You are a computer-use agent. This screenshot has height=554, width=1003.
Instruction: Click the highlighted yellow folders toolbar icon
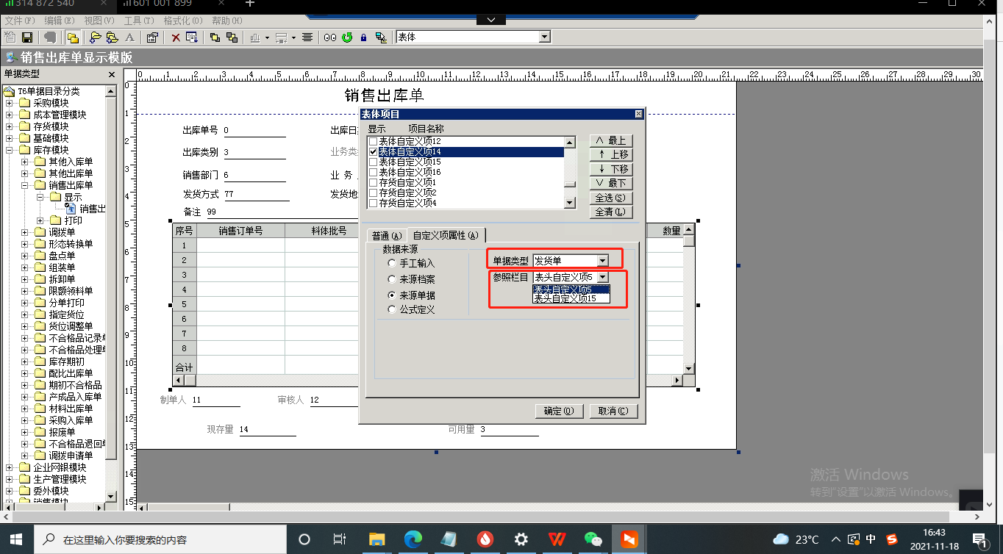tap(73, 37)
